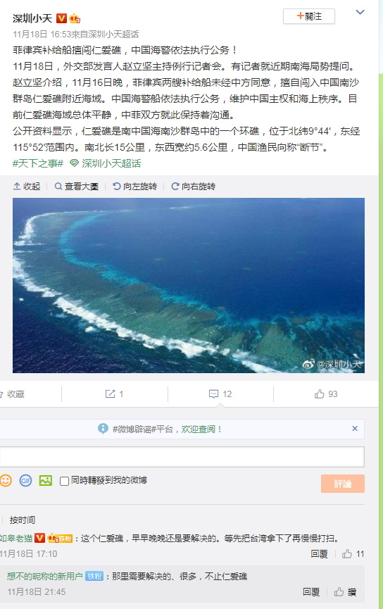This screenshot has height=609, width=383.
Task: Follow 深圳小天 with the 關注 button
Action: (309, 16)
